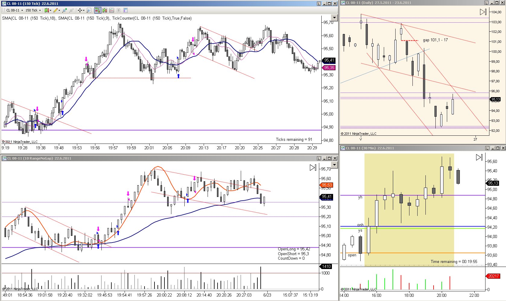Viewport: 506px width, 301px height.
Task: Open the properties / data box icon
Action: (x=126, y=10)
